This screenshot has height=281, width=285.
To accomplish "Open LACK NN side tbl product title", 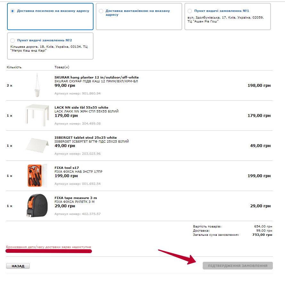I will click(81, 107).
